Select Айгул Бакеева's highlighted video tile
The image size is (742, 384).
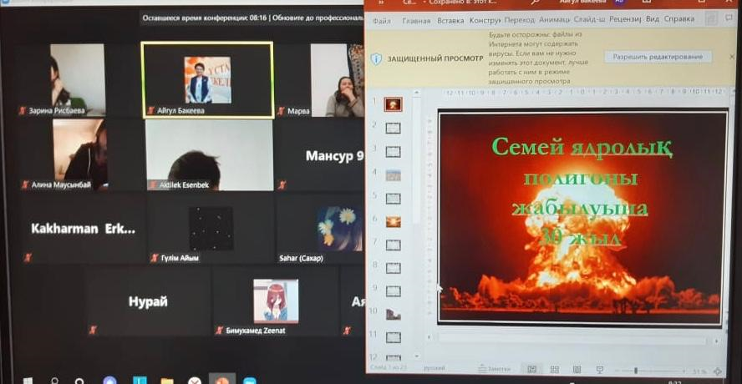207,79
